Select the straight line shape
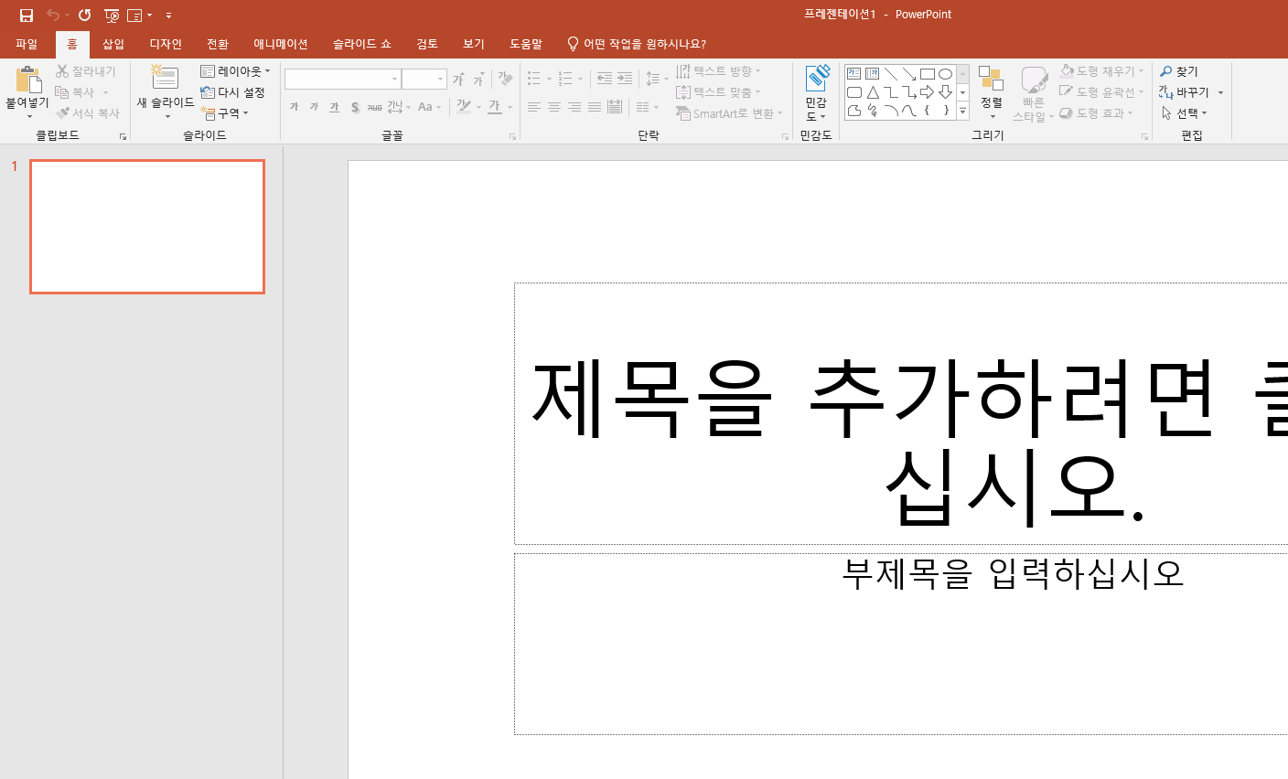 pyautogui.click(x=890, y=74)
